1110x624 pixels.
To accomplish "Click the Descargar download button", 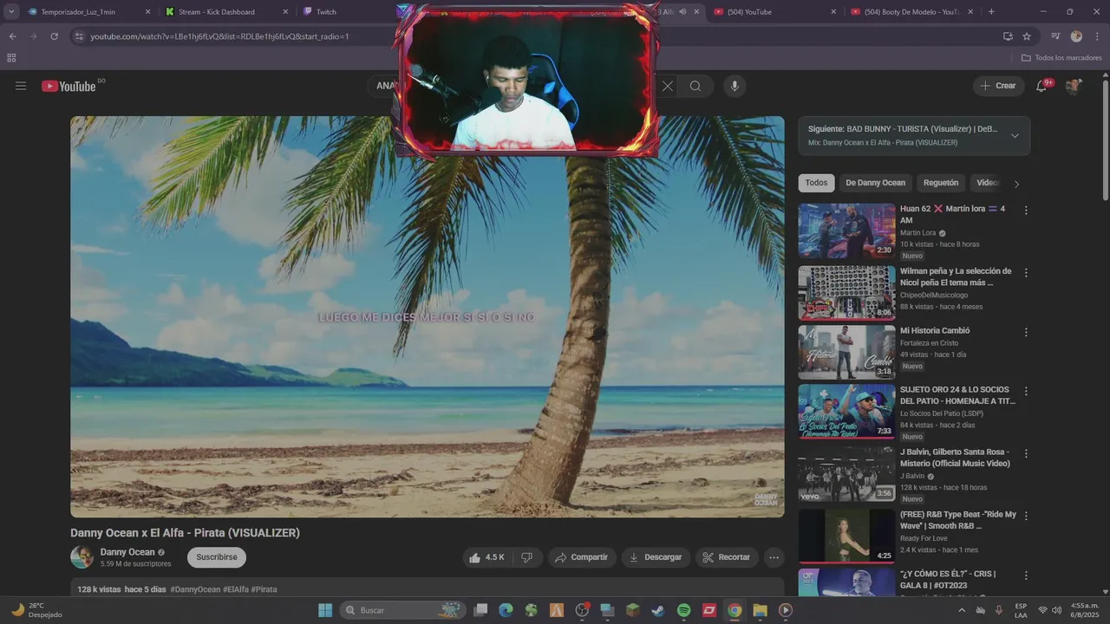I will coord(656,557).
